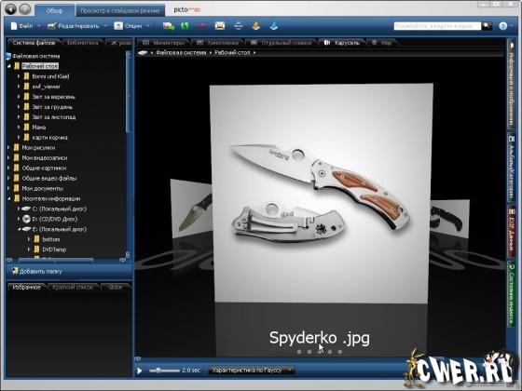Click the search magnifier button
Viewport: 522px width, 391px height.
click(x=487, y=26)
